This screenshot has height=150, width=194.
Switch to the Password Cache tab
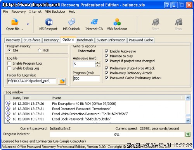(x=141, y=40)
